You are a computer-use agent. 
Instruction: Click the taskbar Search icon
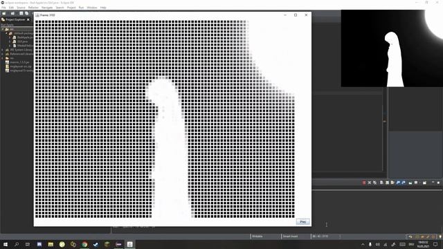tap(17, 244)
